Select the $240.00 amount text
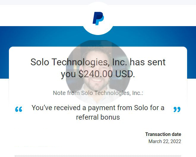Screen dimensions: 196x157 pyautogui.click(x=96, y=74)
